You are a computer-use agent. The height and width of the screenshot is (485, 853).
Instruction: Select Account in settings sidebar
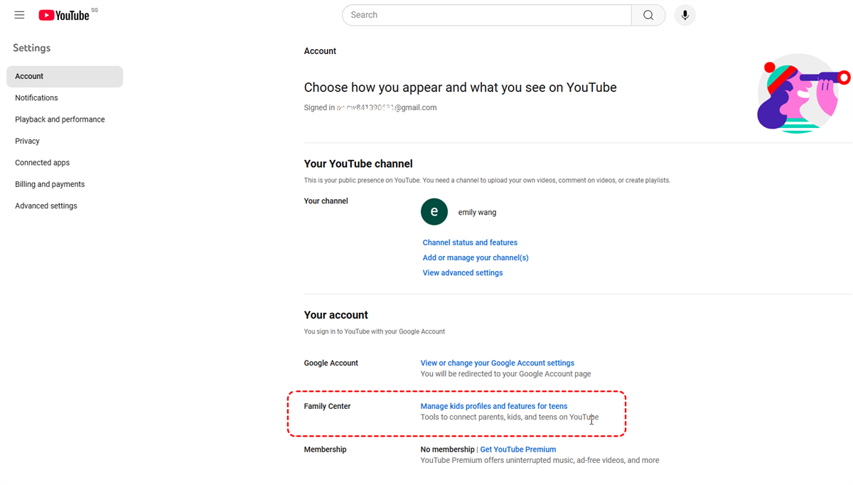pyautogui.click(x=65, y=76)
